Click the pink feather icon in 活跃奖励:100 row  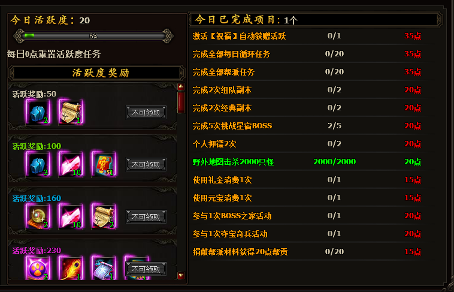point(71,164)
